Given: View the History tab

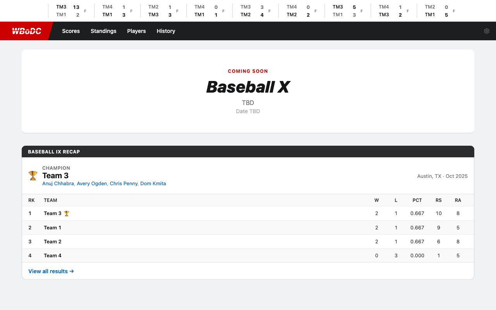Looking at the screenshot, I should [166, 31].
